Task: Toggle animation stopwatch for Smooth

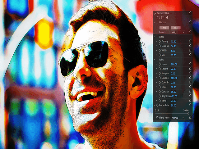Action: pyautogui.click(x=160, y=69)
